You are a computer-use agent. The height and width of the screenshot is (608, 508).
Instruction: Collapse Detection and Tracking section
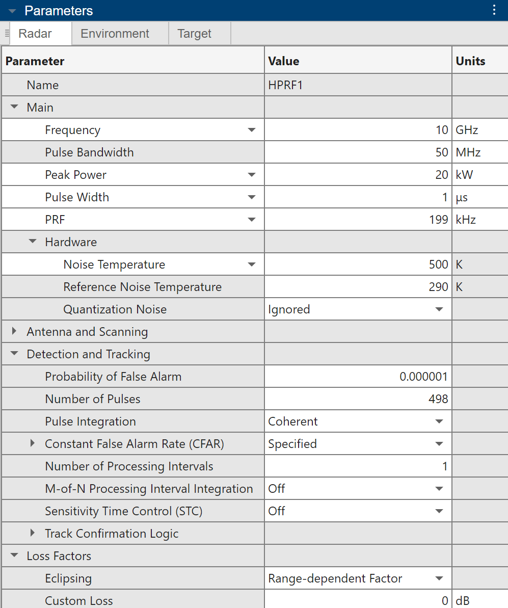14,354
